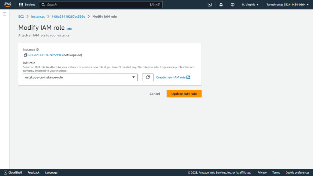Open Language selector in footer
Image resolution: width=313 pixels, height=176 pixels.
click(51, 173)
